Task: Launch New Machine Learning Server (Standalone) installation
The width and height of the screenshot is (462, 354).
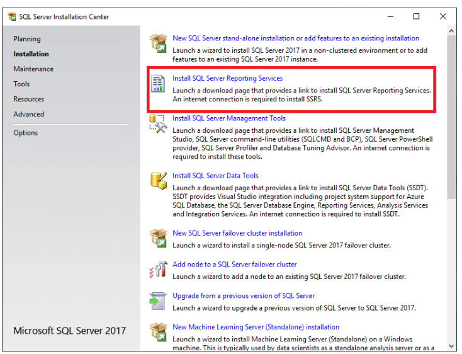Action: pos(256,327)
